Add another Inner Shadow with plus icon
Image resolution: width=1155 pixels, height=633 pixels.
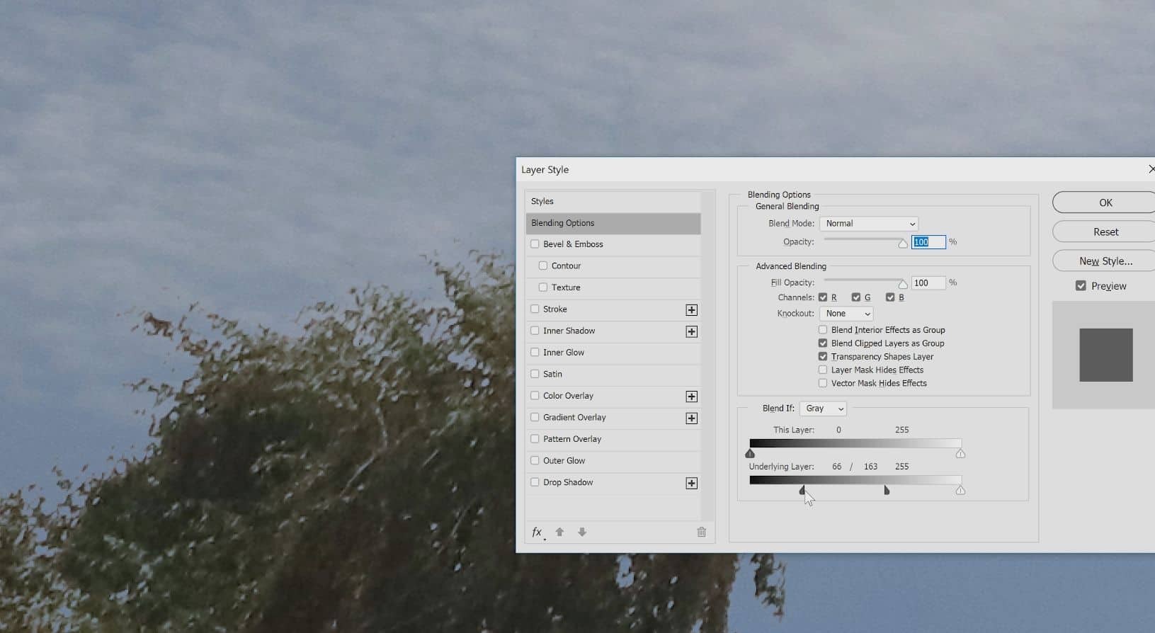(692, 332)
